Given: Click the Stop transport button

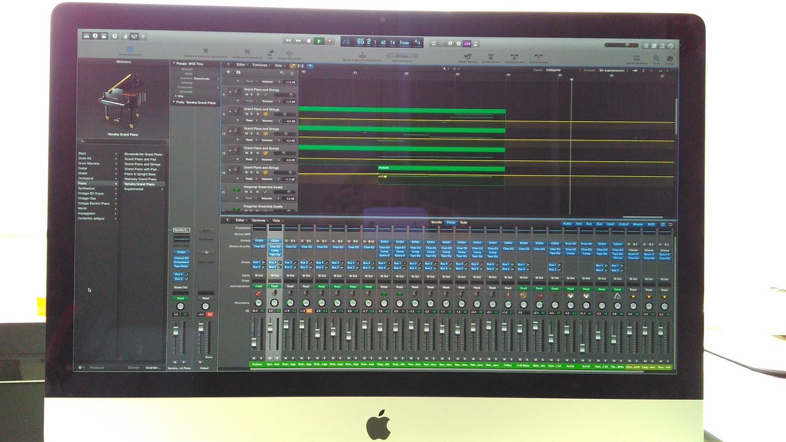Looking at the screenshot, I should pyautogui.click(x=309, y=41).
